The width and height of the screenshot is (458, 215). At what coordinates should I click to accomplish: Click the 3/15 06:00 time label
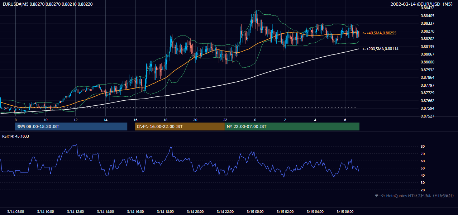[x=345, y=212]
